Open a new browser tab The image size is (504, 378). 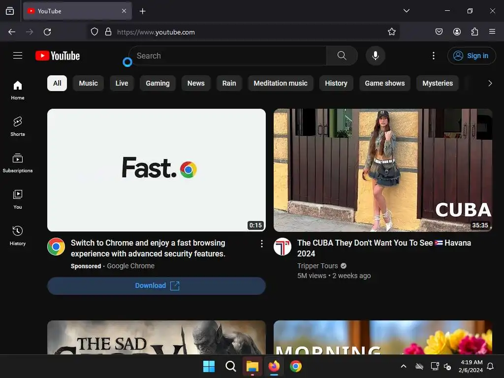142,11
